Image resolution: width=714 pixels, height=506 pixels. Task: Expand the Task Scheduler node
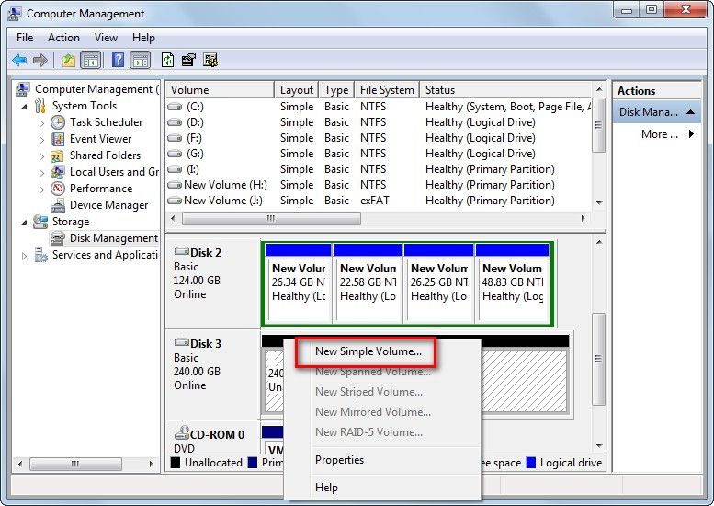41,123
